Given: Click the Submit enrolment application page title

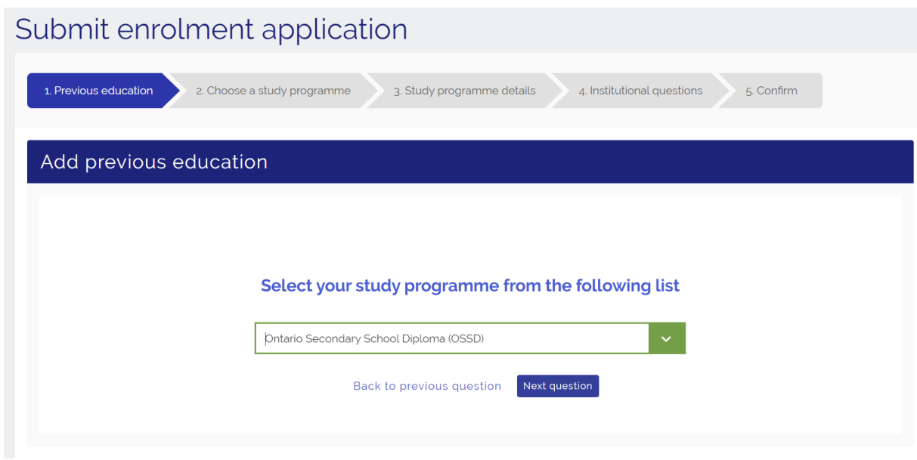Looking at the screenshot, I should pyautogui.click(x=211, y=29).
